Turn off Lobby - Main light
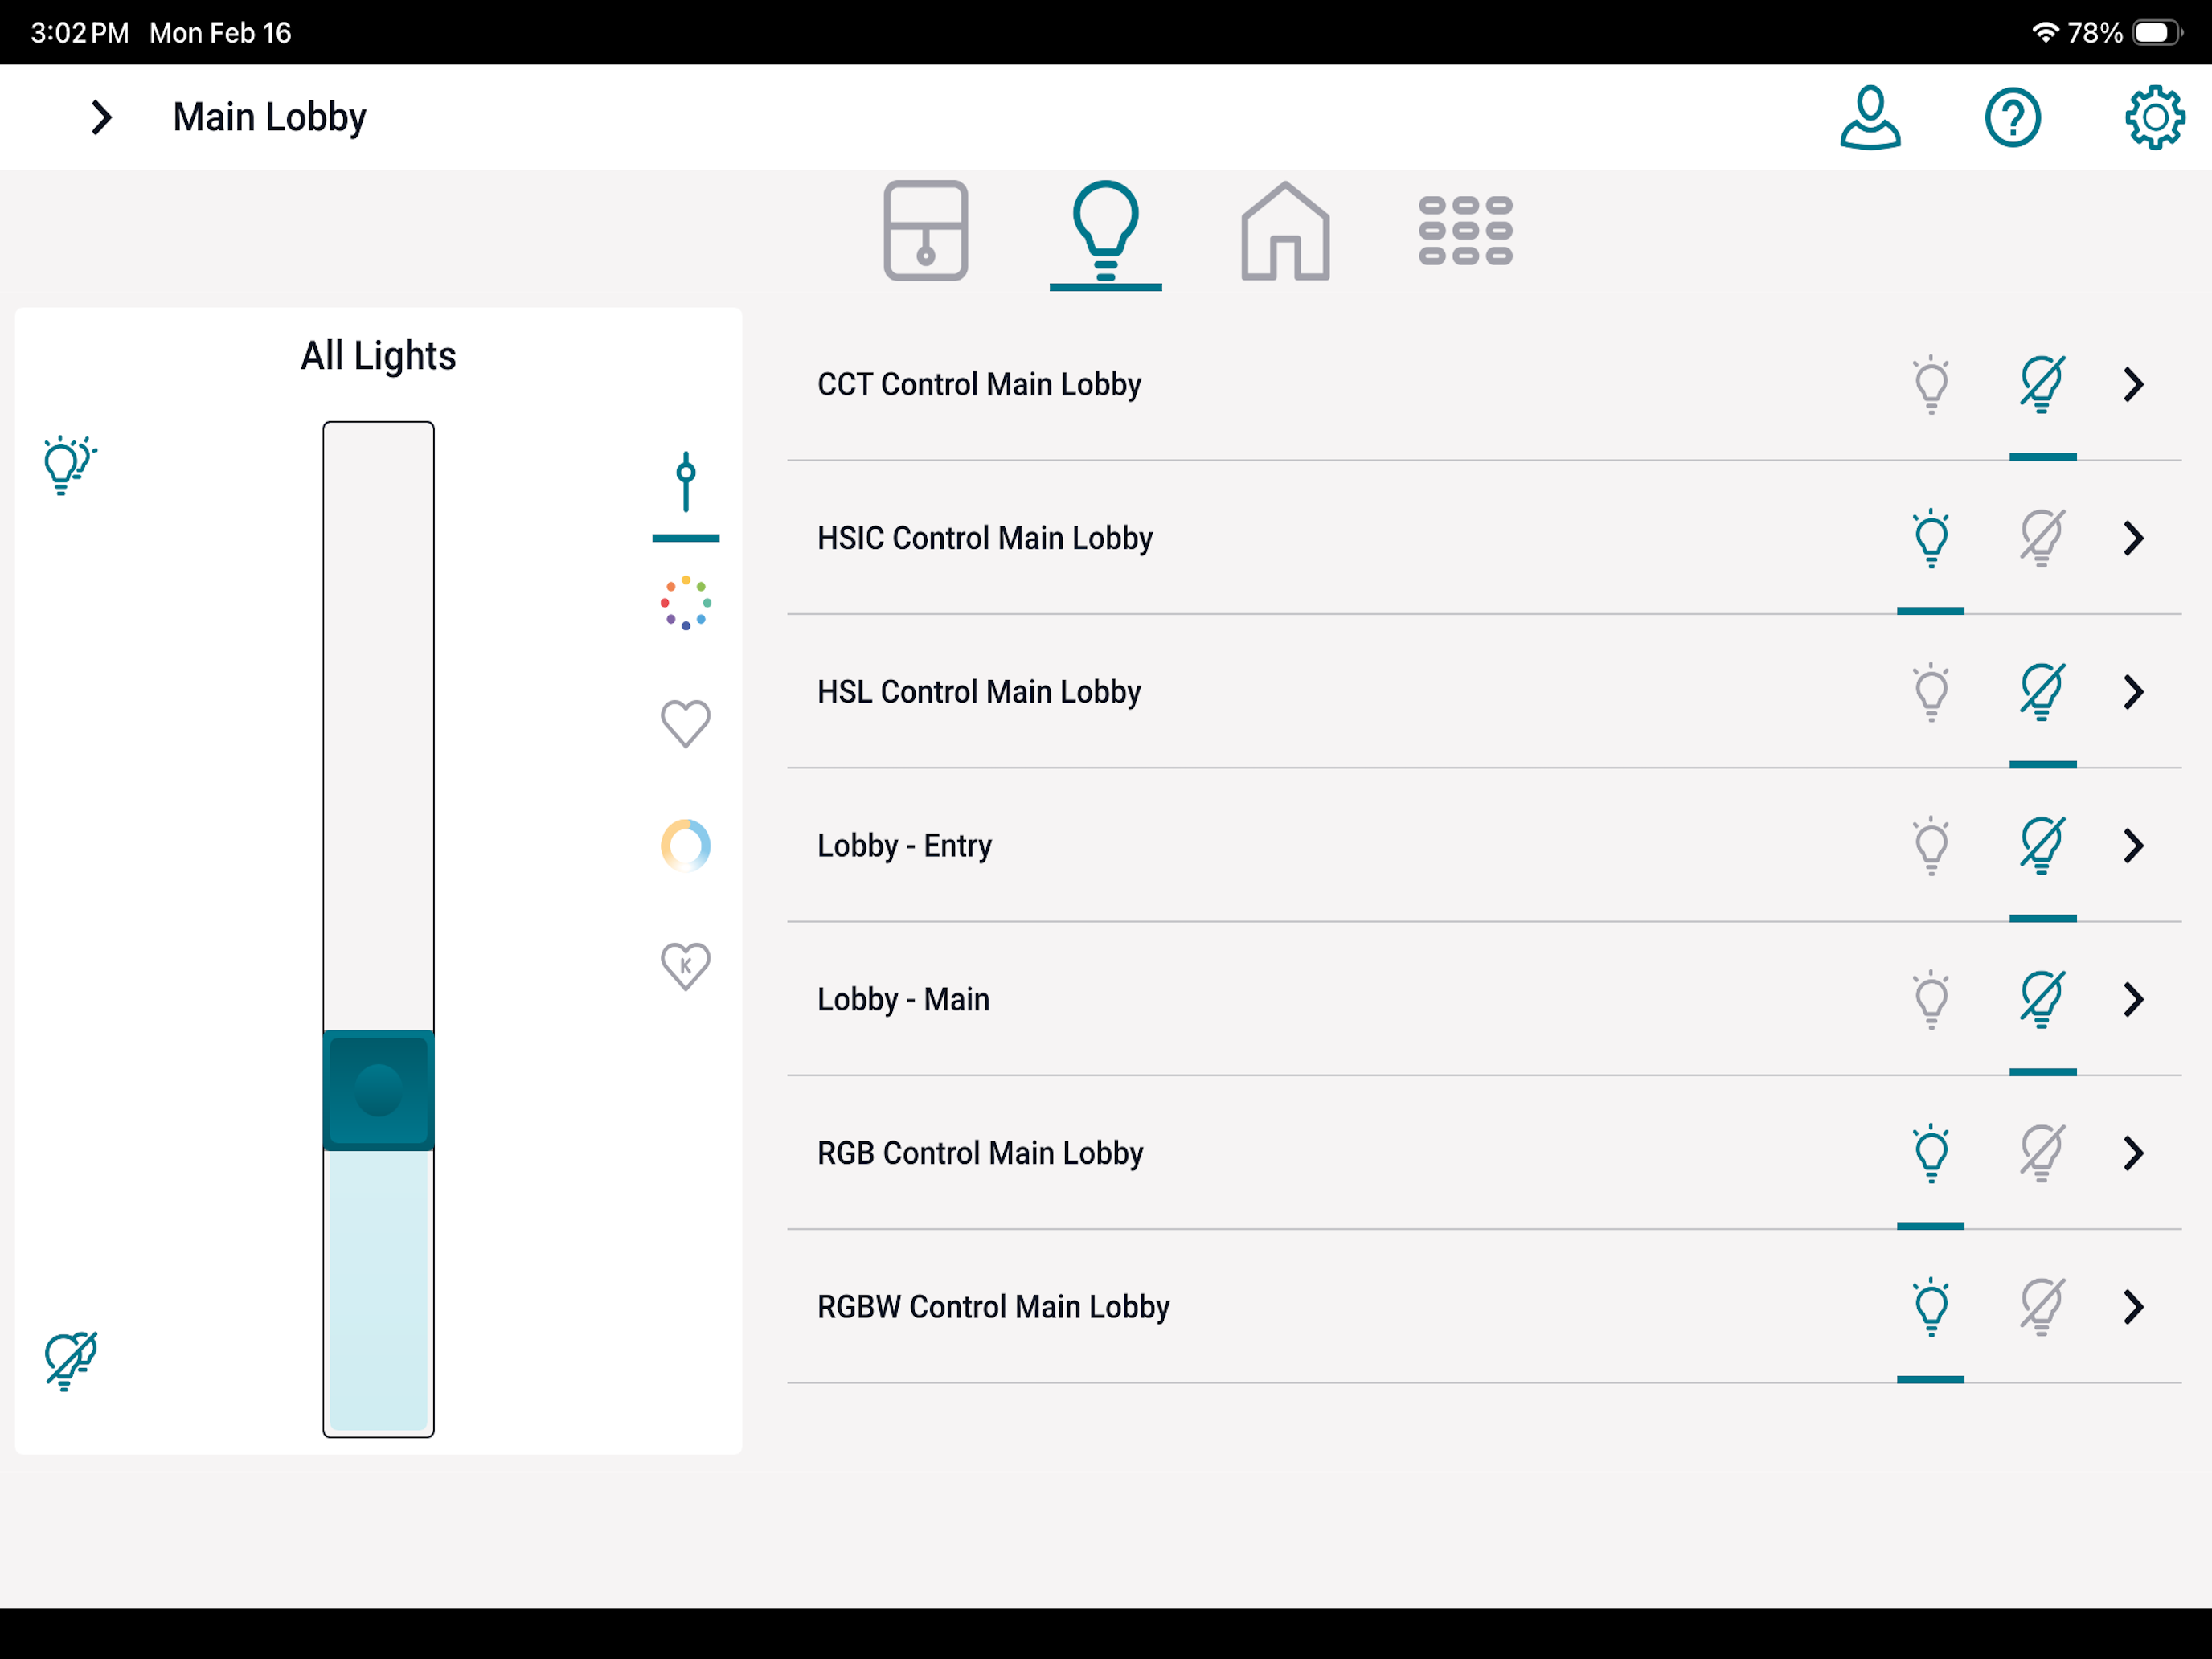The height and width of the screenshot is (1659, 2212). (2042, 1000)
